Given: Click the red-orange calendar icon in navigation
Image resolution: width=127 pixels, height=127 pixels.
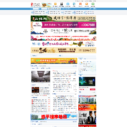Looking at the screenshot, I should (x=80, y=4).
